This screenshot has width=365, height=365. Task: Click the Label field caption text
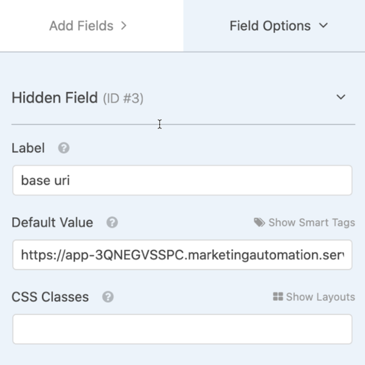click(x=28, y=148)
